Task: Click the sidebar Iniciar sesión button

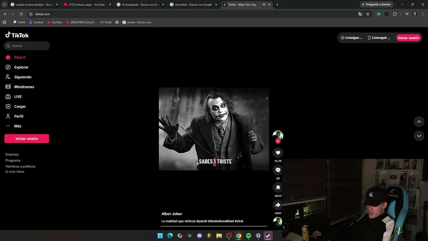Action: (x=27, y=139)
